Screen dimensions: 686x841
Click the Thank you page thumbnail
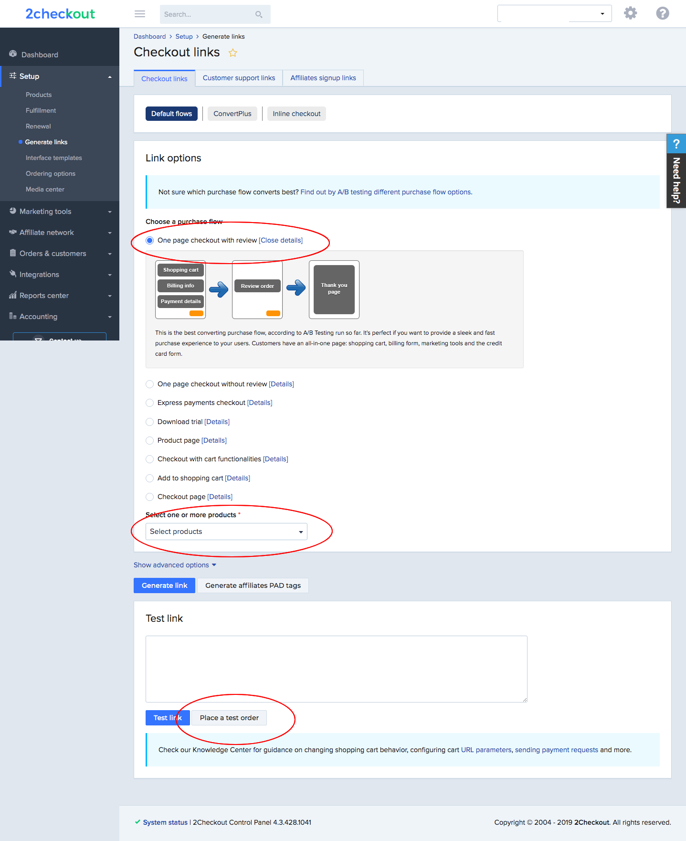tap(334, 289)
